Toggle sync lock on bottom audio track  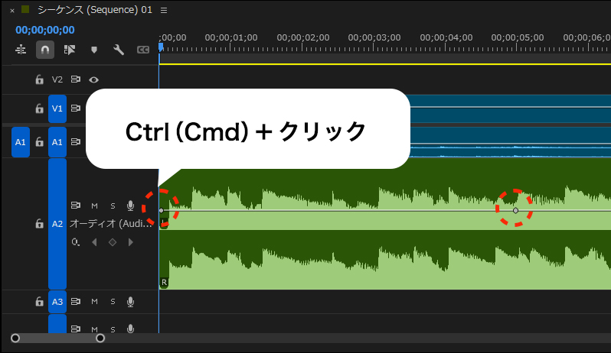[x=76, y=329]
